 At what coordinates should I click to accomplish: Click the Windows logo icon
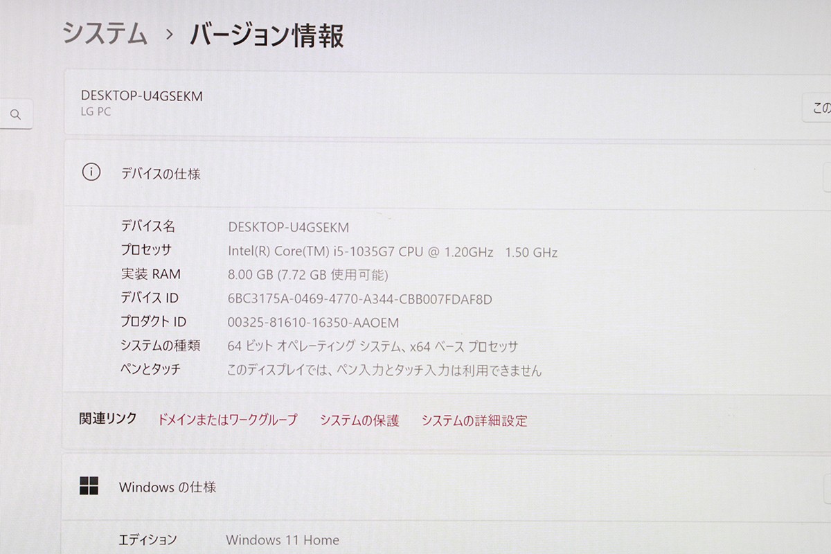(89, 485)
